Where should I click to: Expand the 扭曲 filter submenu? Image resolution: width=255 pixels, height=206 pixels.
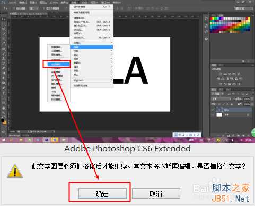point(92,51)
